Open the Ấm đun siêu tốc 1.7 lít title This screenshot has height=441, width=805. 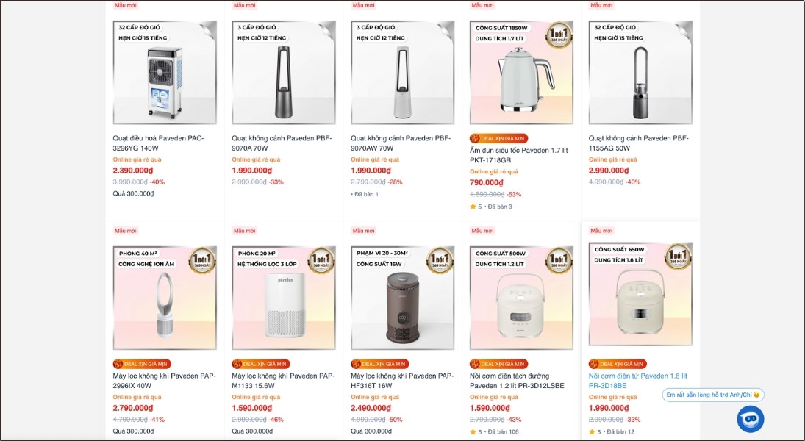tap(518, 155)
